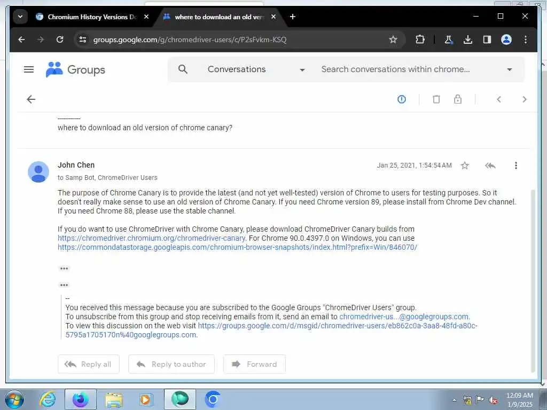This screenshot has width=547, height=410.
Task: Click the page vertical scrollbar
Action: pyautogui.click(x=533, y=281)
